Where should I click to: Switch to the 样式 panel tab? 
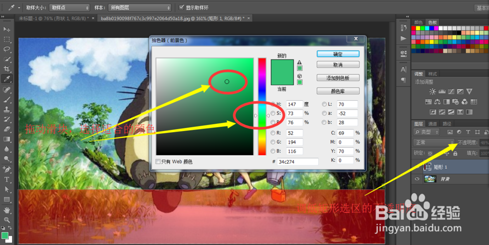pyautogui.click(x=432, y=74)
